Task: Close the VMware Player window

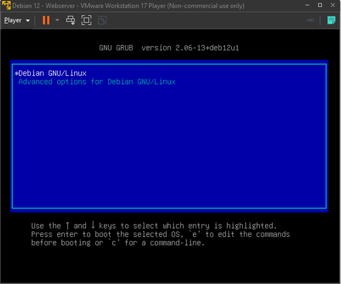Action: 332,5
